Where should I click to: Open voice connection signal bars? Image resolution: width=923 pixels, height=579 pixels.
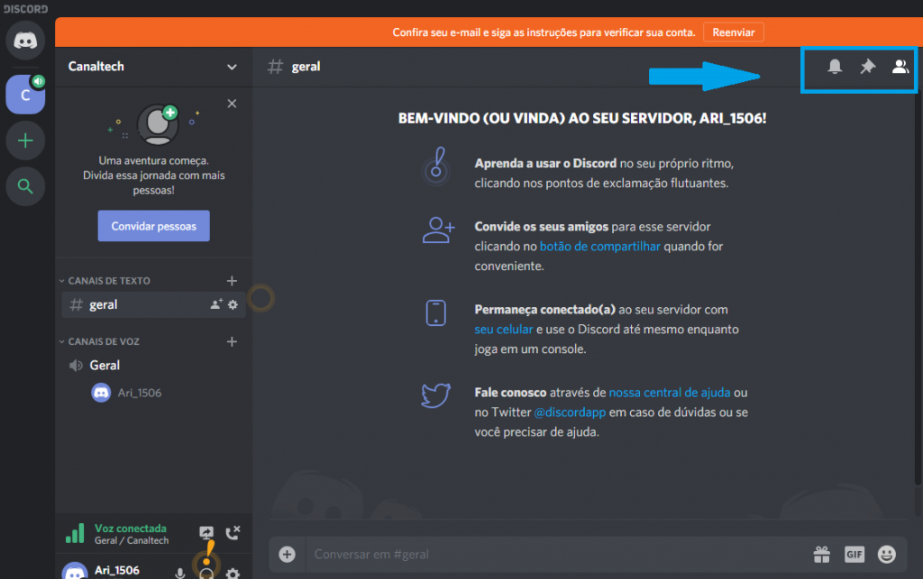(x=75, y=533)
